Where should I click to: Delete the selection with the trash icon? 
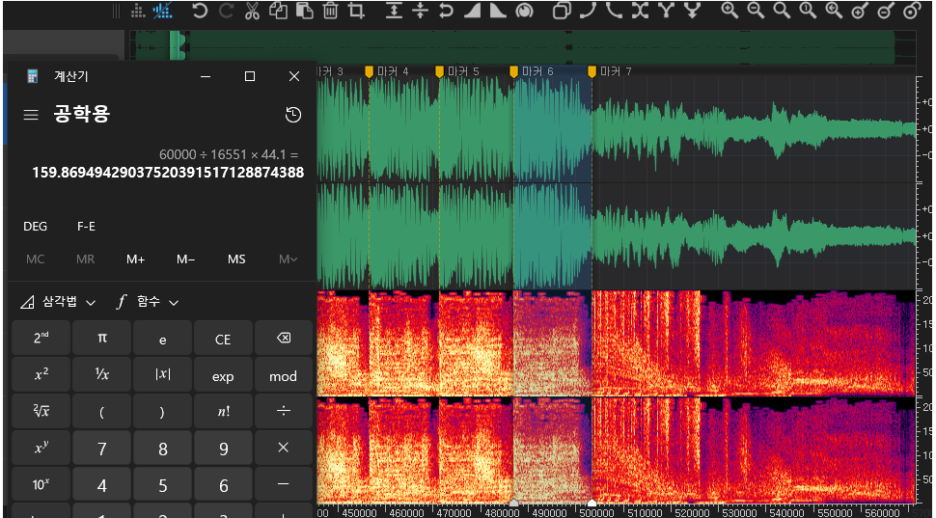331,11
